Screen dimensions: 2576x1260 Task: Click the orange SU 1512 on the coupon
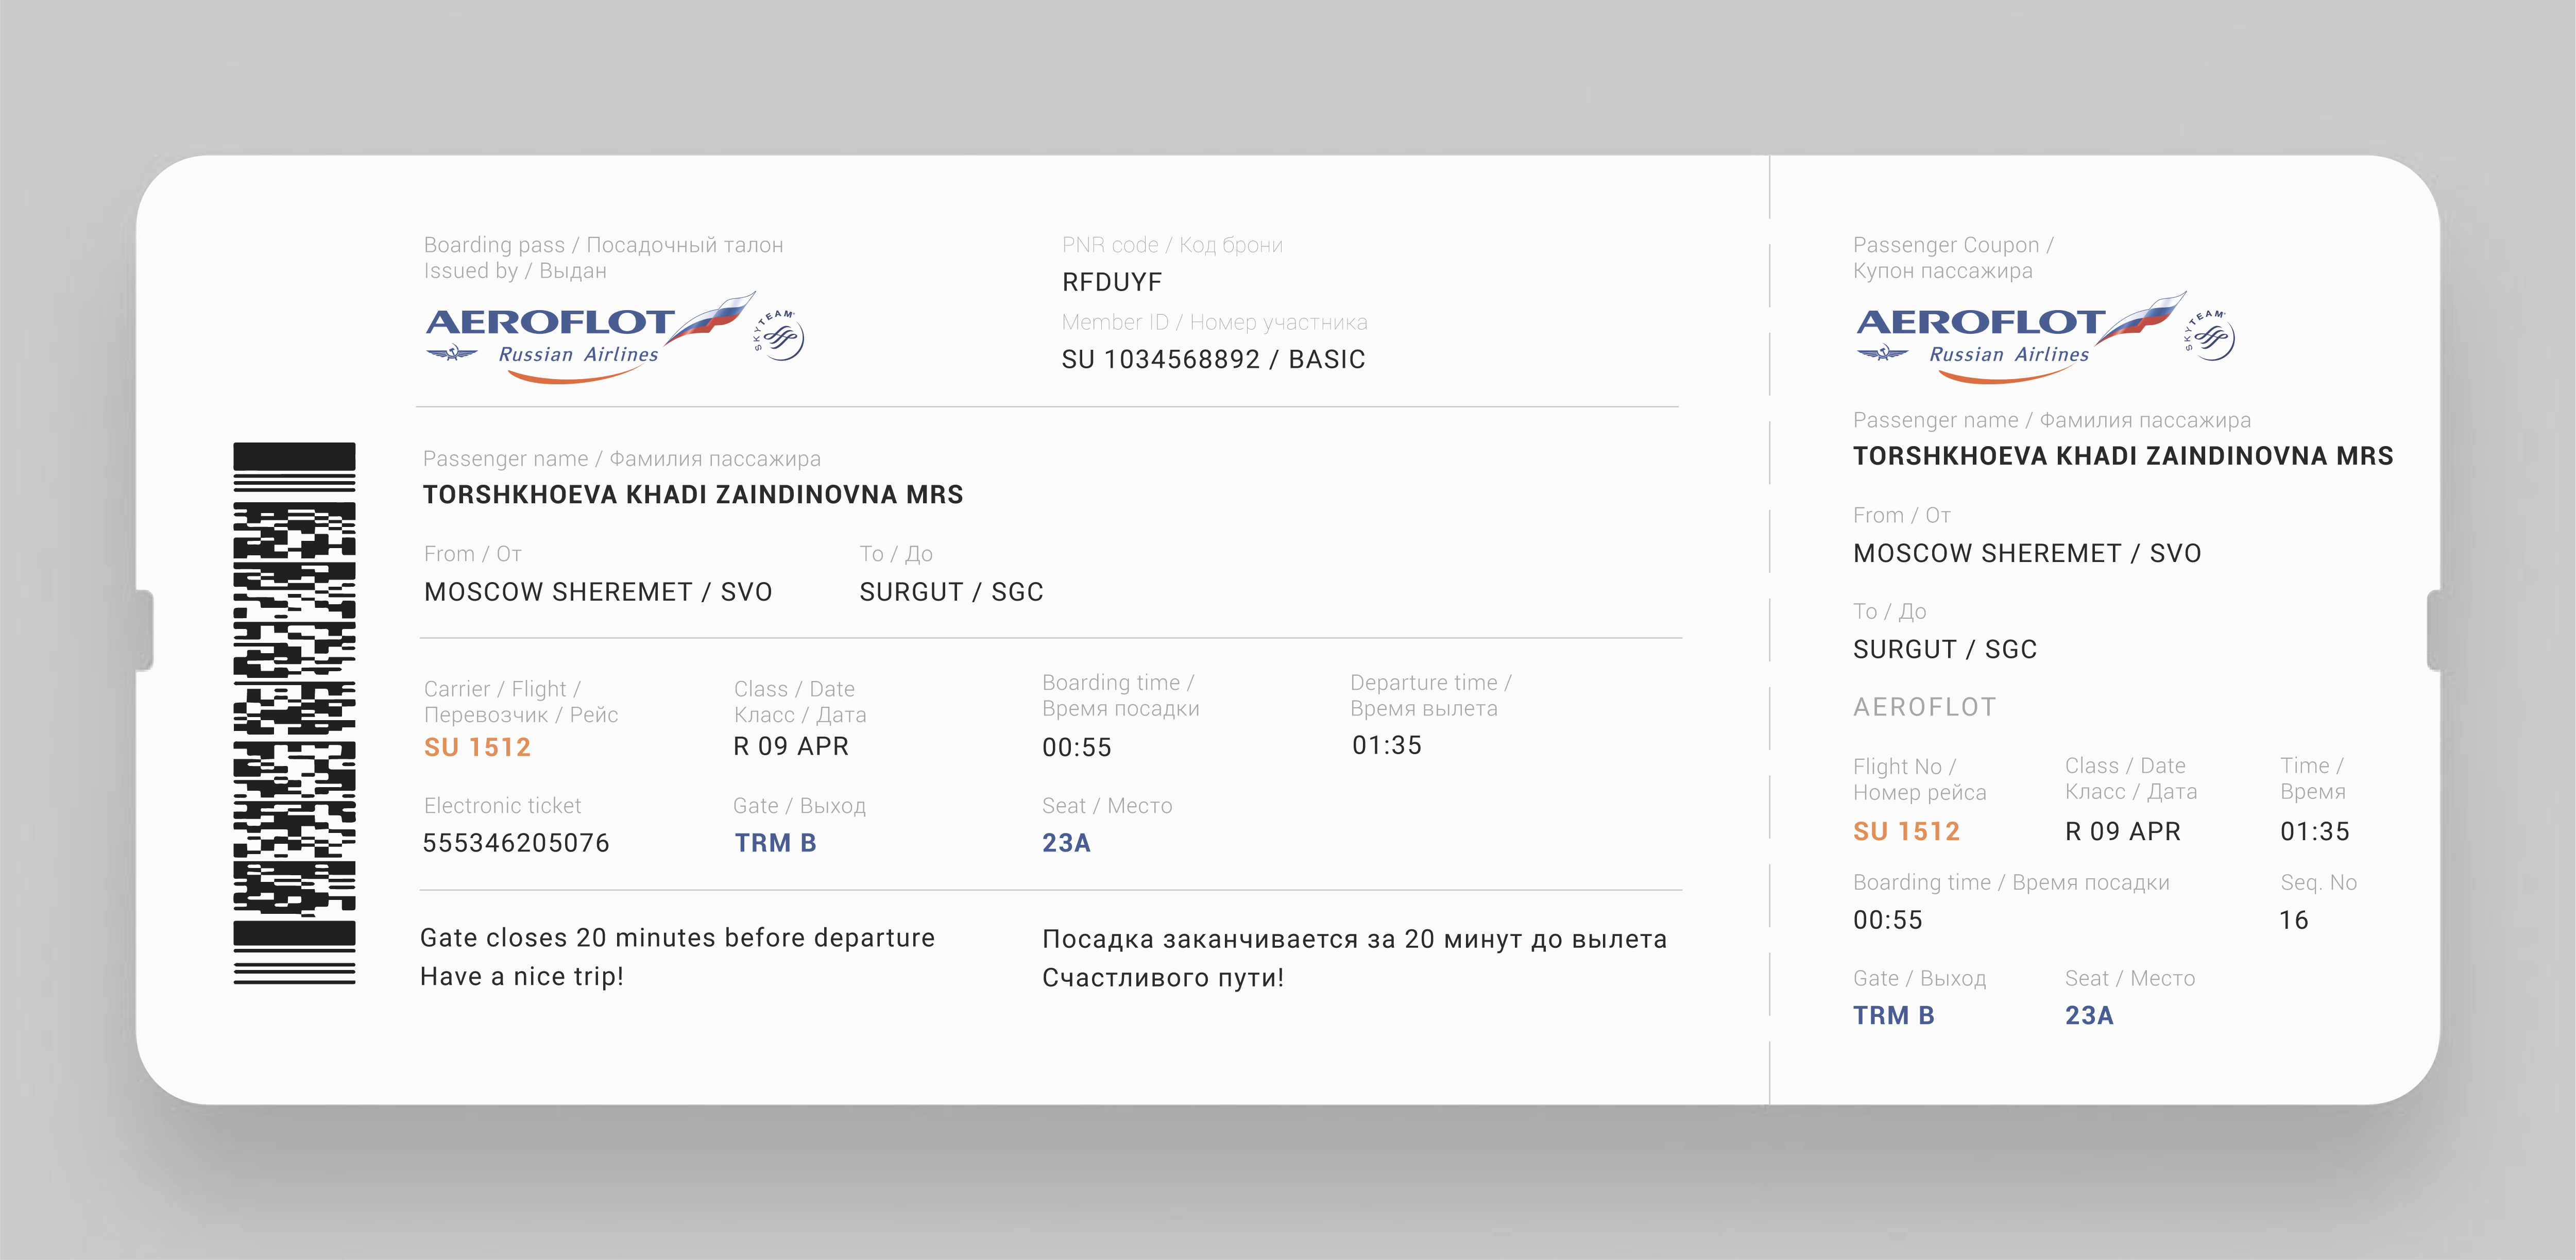point(1906,831)
